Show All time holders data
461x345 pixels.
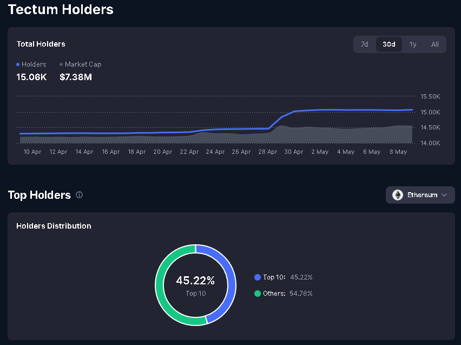tap(435, 44)
